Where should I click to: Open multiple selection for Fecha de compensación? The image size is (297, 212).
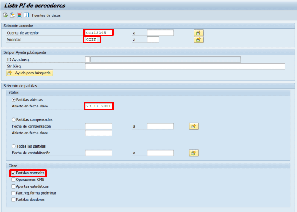coord(194,126)
